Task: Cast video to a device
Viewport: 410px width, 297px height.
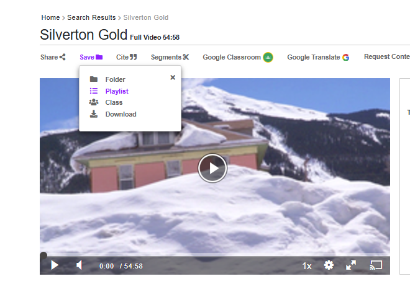Action: [375, 265]
